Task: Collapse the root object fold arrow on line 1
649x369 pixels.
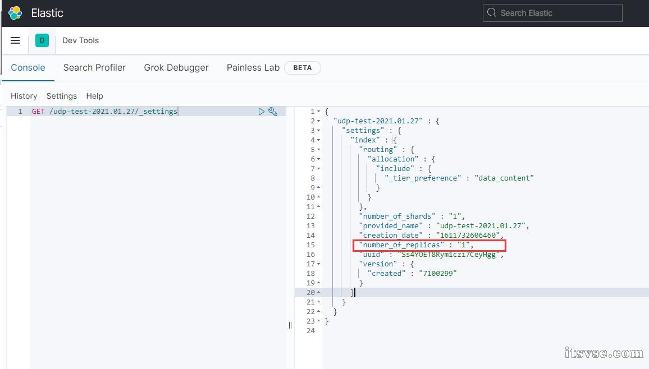Action: pyautogui.click(x=319, y=112)
